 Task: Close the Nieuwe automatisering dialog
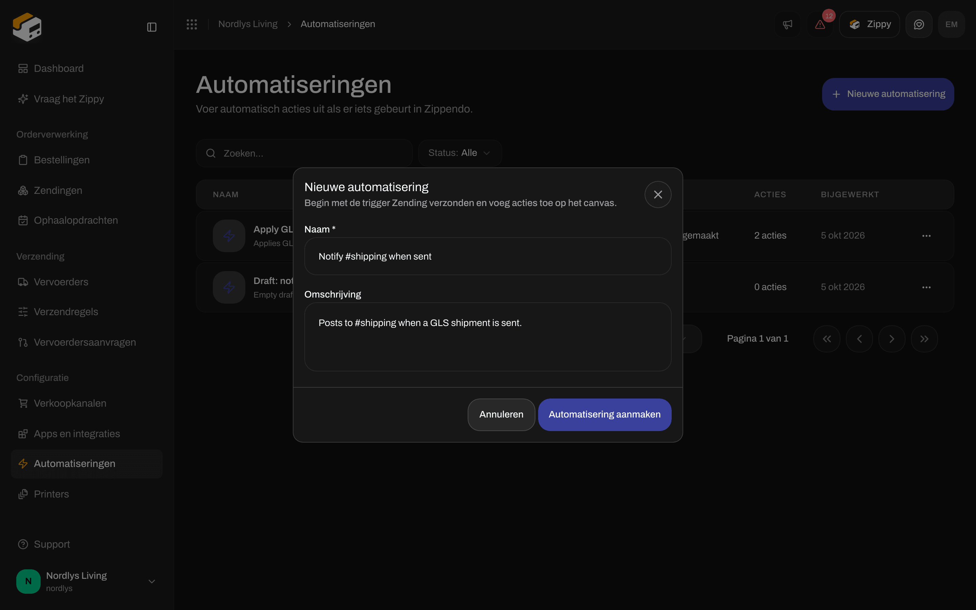click(x=658, y=195)
